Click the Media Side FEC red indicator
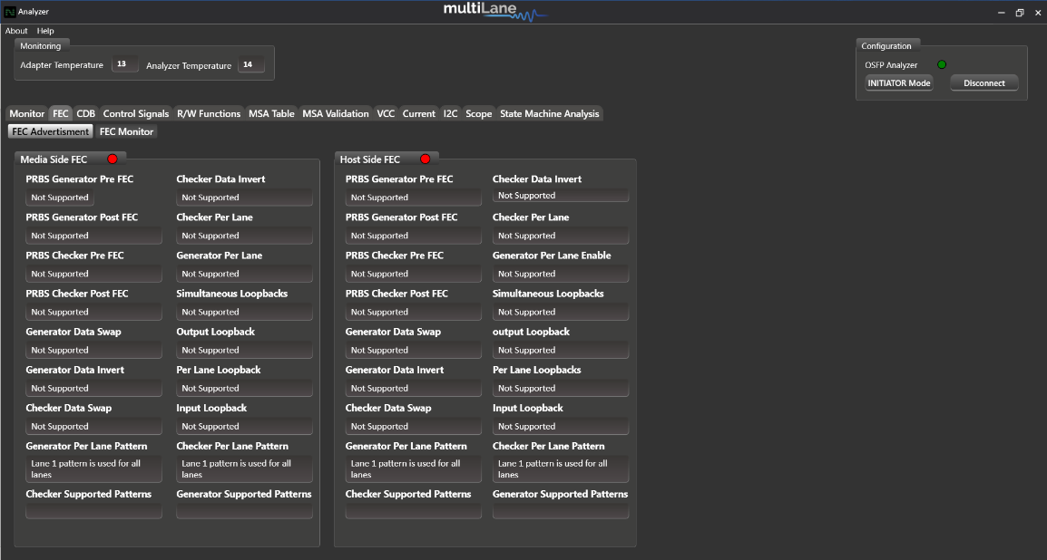Image resolution: width=1047 pixels, height=560 pixels. (113, 159)
